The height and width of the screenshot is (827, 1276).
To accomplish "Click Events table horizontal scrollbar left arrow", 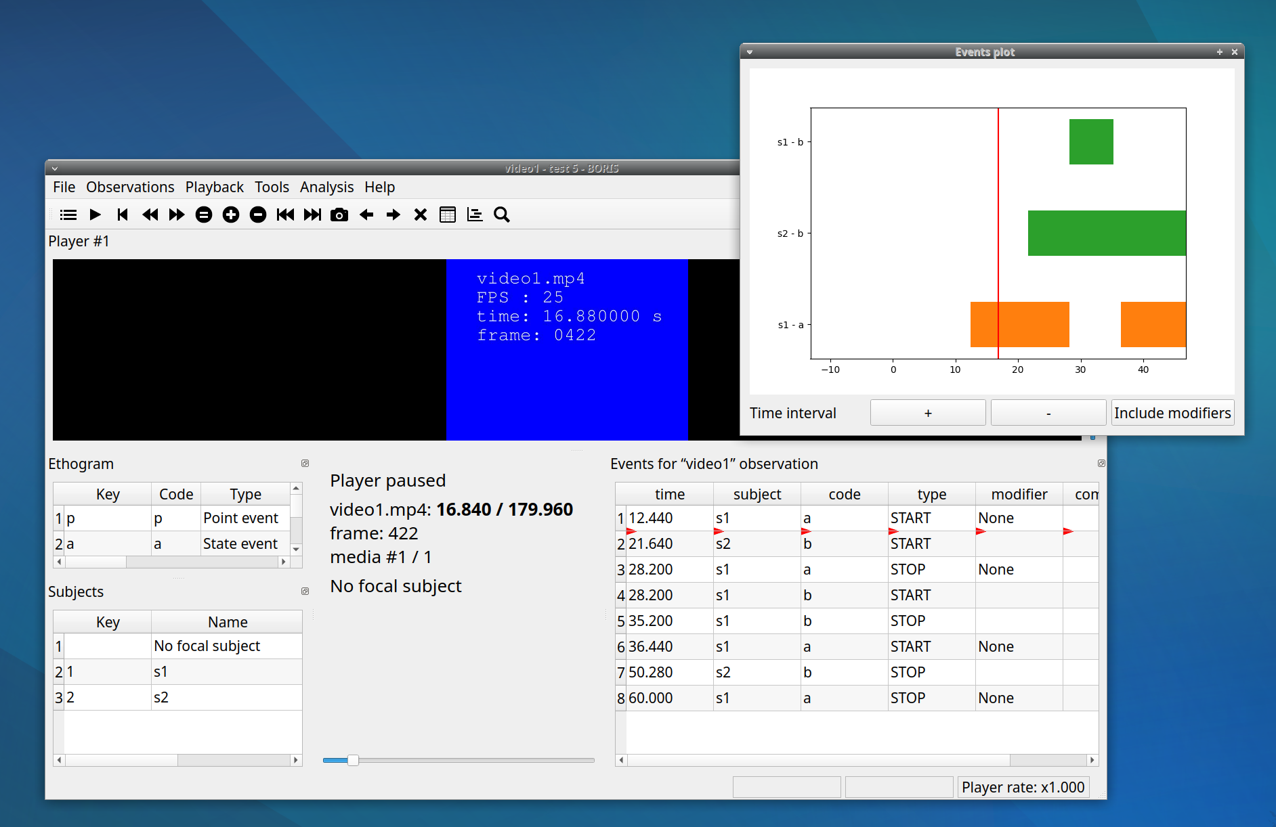I will pyautogui.click(x=621, y=760).
